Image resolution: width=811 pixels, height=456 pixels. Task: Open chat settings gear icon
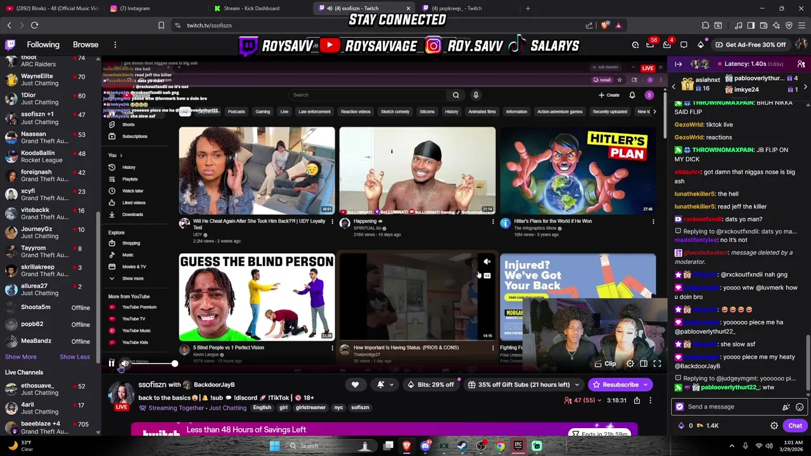pyautogui.click(x=774, y=426)
